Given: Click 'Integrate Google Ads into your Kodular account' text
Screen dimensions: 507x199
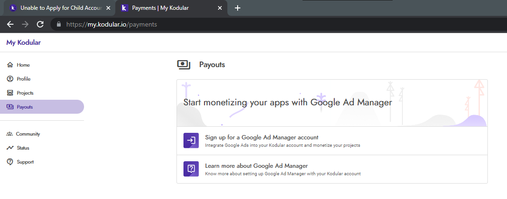Looking at the screenshot, I should point(282,145).
